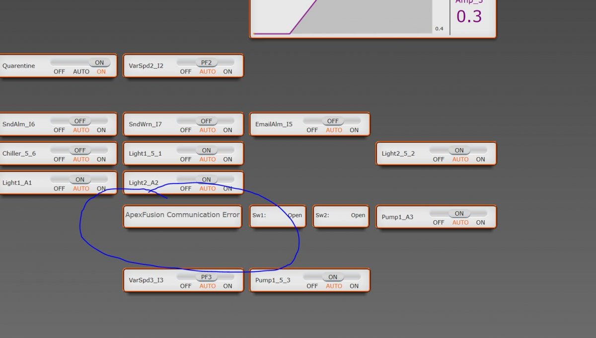Image resolution: width=596 pixels, height=338 pixels.
Task: Turn Light1_5_1 OFF
Action: click(x=186, y=160)
